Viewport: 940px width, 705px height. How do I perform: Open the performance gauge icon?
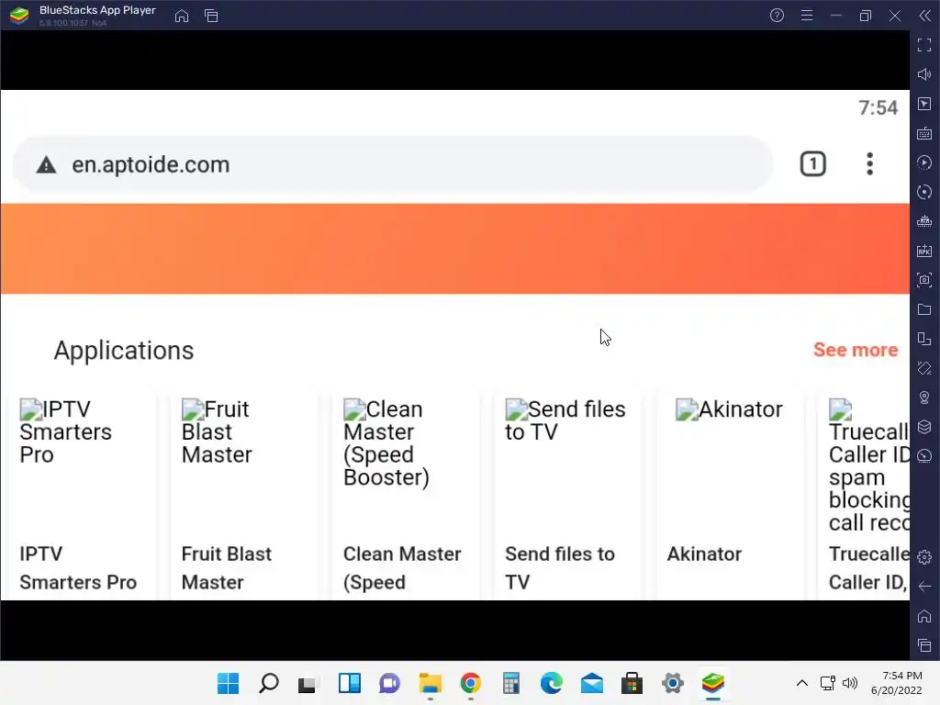pos(924,455)
